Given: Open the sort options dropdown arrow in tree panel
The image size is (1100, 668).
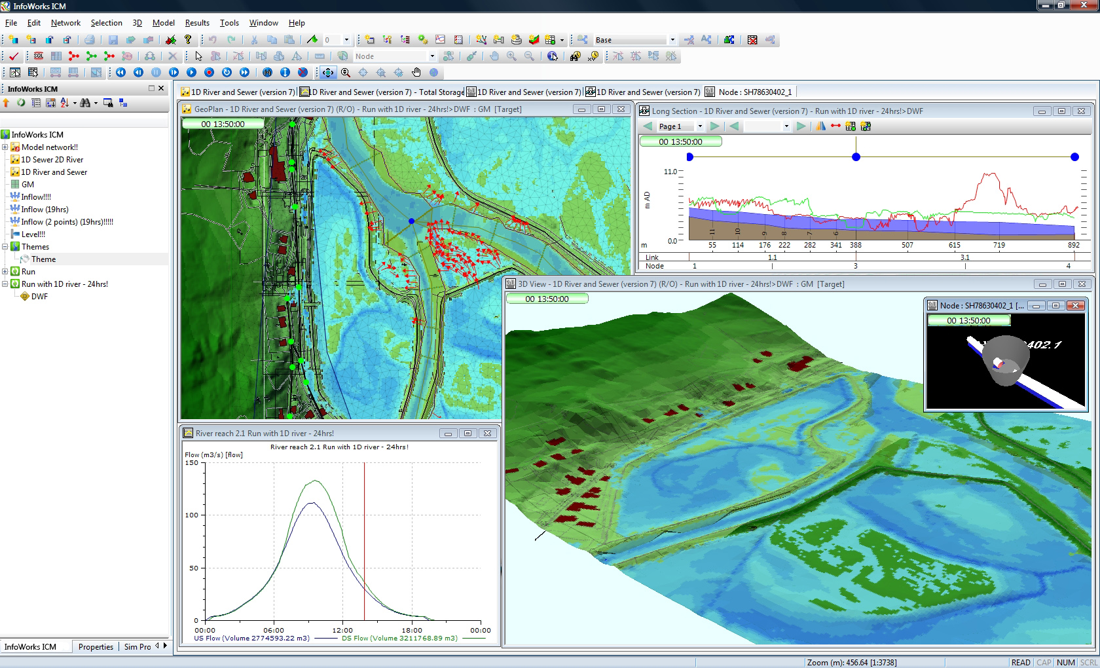Looking at the screenshot, I should click(x=75, y=103).
